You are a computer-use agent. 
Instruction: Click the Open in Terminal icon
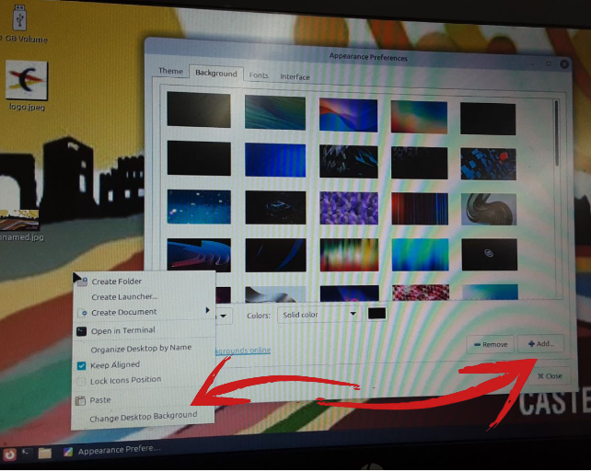81,330
